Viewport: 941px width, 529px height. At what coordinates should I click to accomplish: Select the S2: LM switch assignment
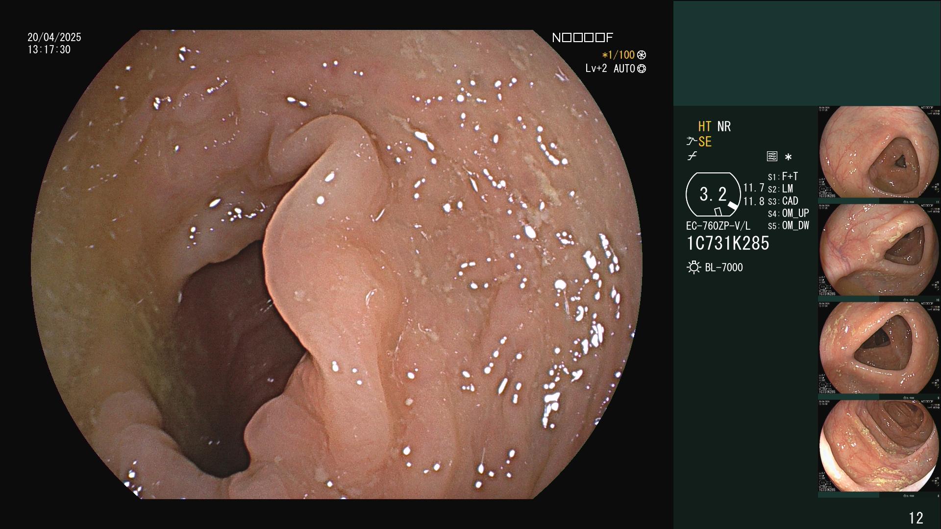(x=781, y=189)
